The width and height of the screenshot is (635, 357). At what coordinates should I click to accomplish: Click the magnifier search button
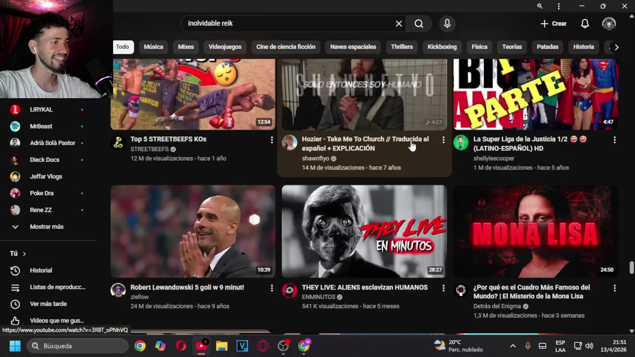point(419,23)
